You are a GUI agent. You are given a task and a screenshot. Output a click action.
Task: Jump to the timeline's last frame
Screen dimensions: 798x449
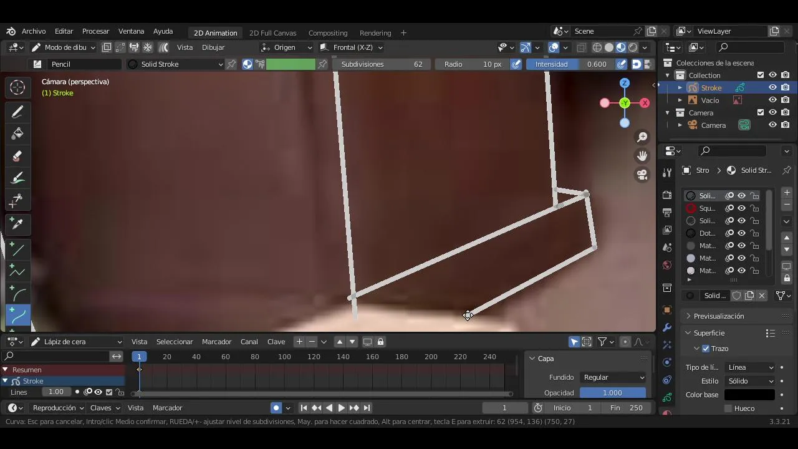(367, 408)
